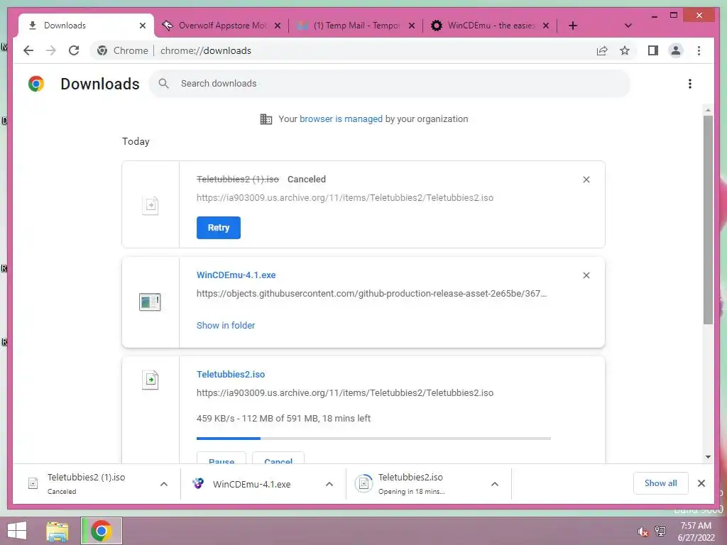Open new tab with plus button
Viewport: 727px width, 545px height.
pos(573,26)
